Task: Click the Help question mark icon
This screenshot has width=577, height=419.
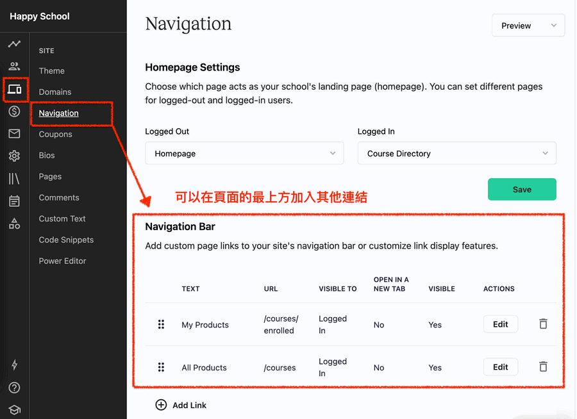Action: click(14, 388)
